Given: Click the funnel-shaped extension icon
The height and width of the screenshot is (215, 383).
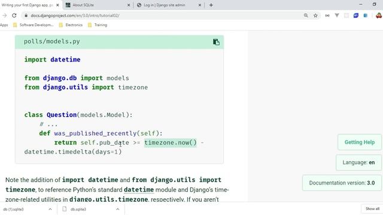Looking at the screenshot, I should 337,16.
